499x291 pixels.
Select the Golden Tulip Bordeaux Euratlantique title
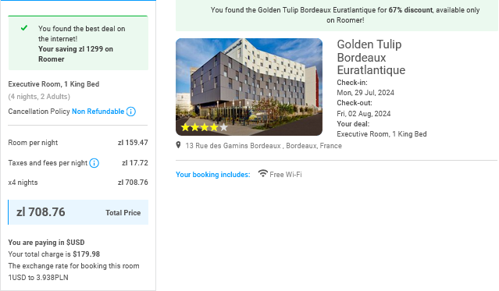[371, 57]
